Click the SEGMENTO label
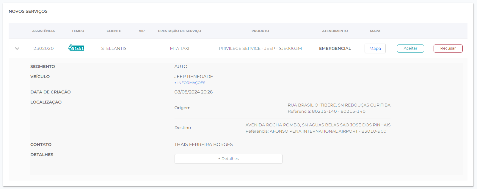 coord(43,66)
